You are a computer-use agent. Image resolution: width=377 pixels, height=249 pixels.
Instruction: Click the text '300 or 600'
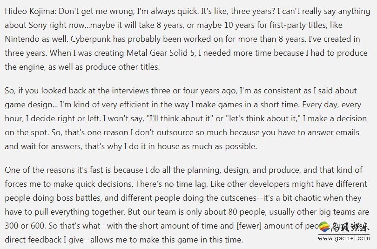point(25,226)
